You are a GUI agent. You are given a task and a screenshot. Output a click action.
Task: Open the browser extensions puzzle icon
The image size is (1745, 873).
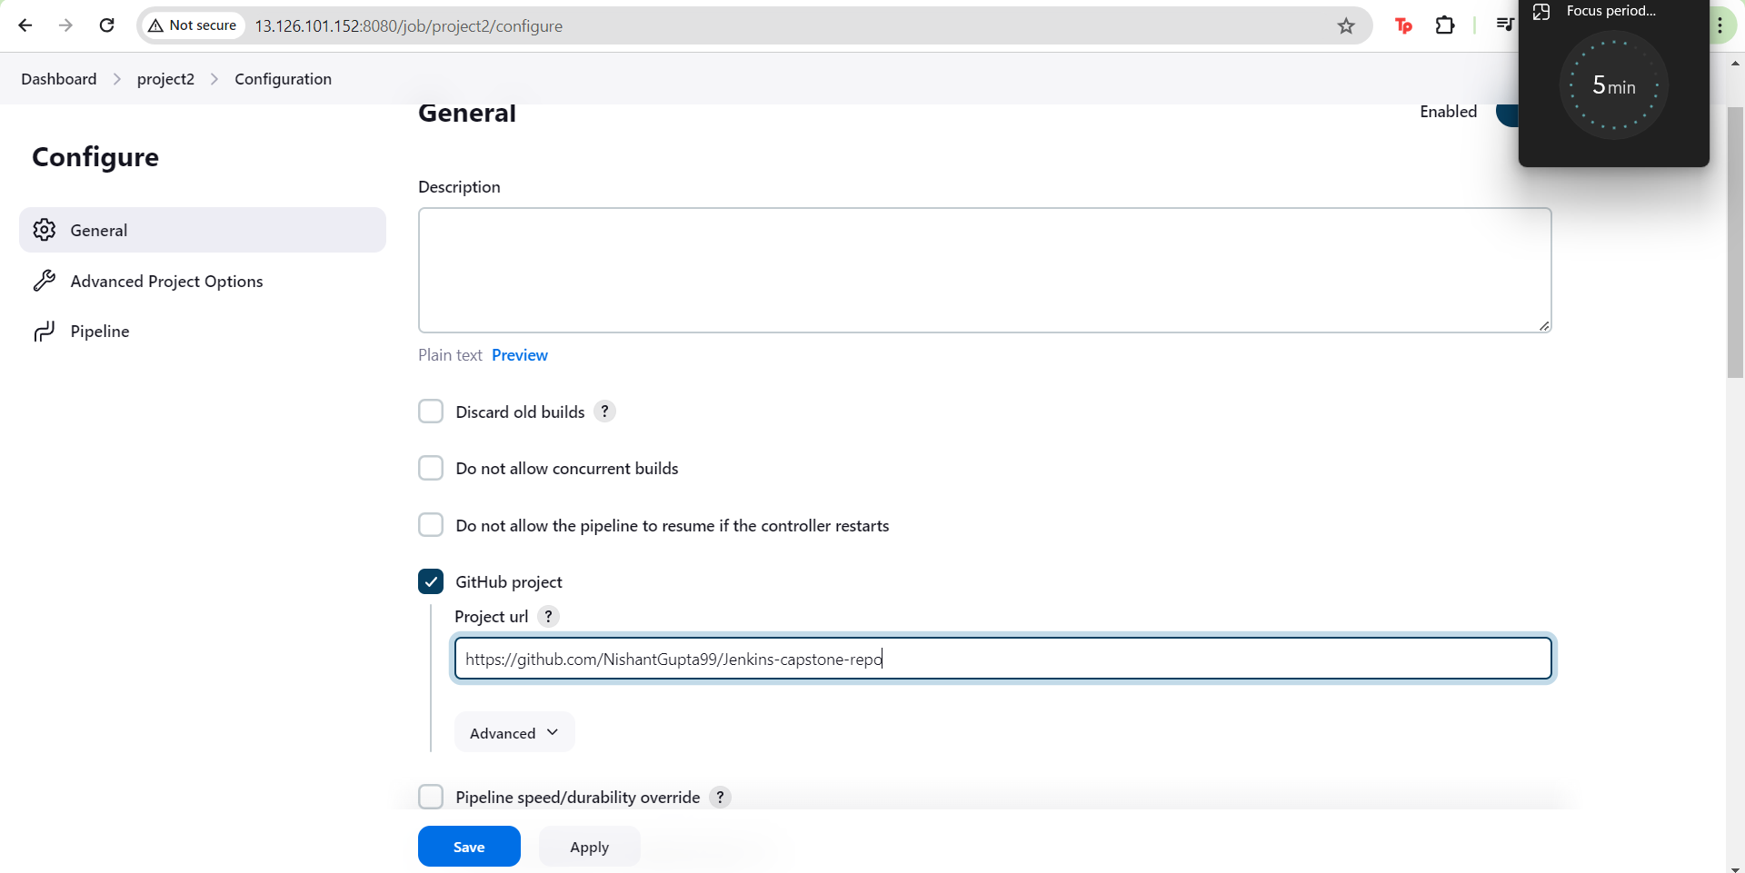tap(1445, 25)
